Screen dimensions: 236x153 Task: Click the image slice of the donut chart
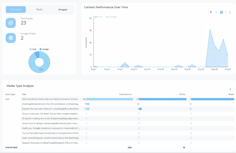point(37,54)
